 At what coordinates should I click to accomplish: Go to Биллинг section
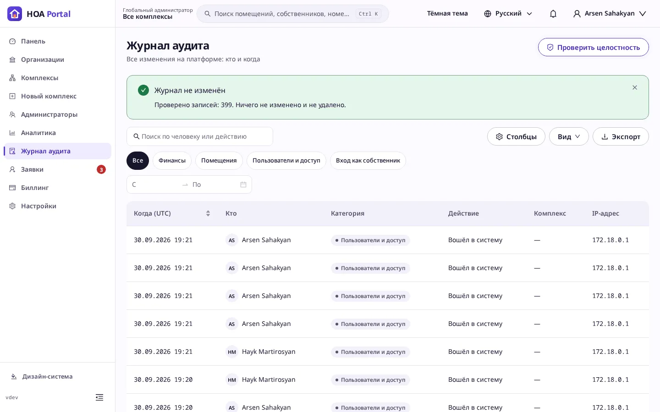point(57,188)
